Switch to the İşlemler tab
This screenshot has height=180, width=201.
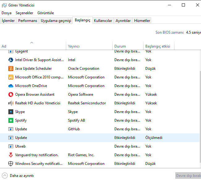point(8,21)
